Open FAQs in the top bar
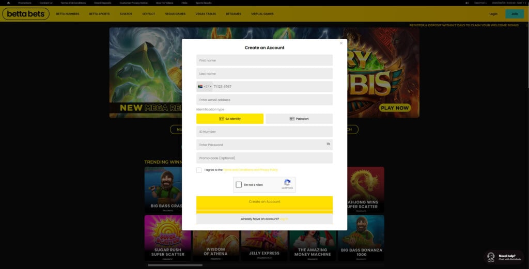 point(184,3)
